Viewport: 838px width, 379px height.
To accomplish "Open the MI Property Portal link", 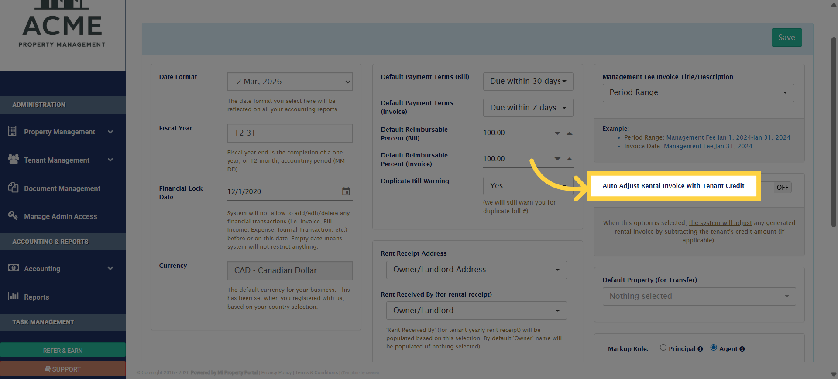I will 237,373.
